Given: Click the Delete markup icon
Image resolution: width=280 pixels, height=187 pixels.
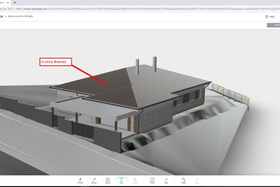Looking at the screenshot, I should [135, 181].
